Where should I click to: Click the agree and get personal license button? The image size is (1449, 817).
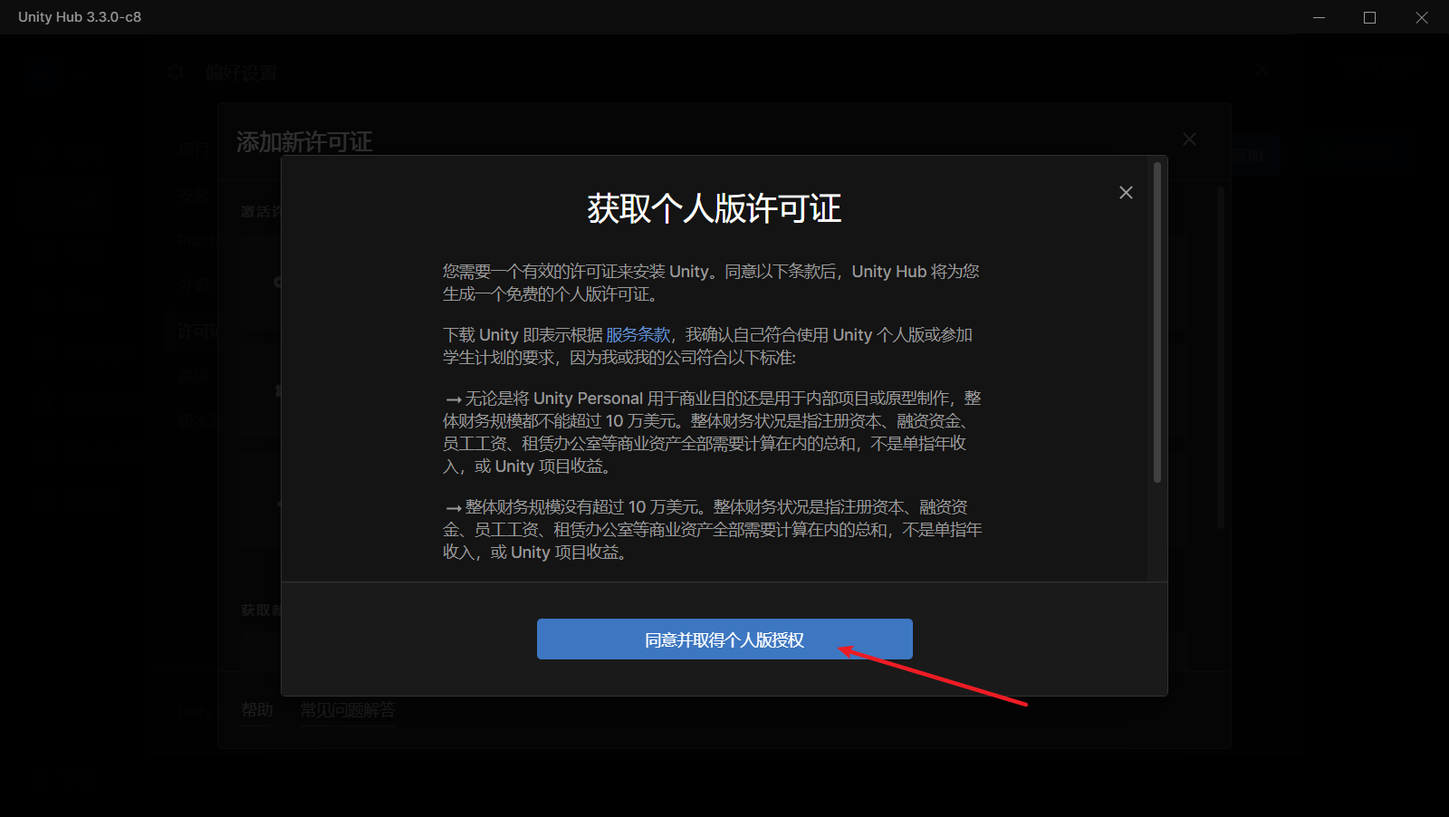[x=724, y=639]
